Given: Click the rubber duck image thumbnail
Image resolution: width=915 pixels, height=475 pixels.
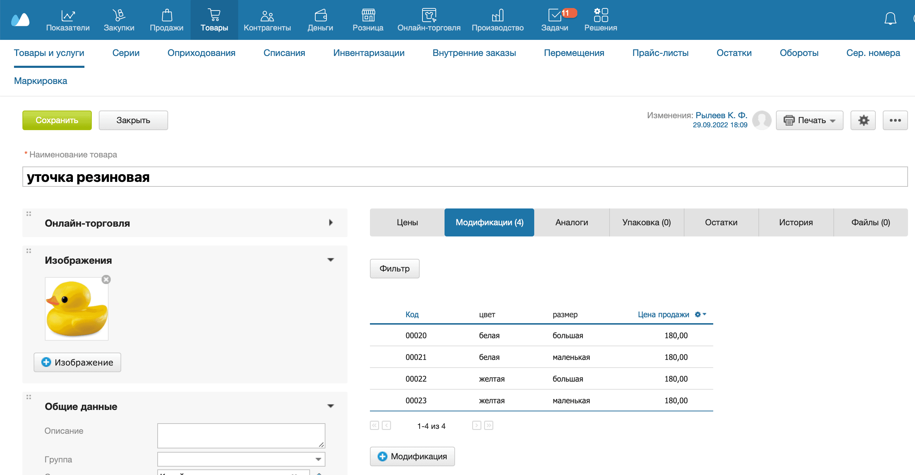Looking at the screenshot, I should pyautogui.click(x=77, y=309).
